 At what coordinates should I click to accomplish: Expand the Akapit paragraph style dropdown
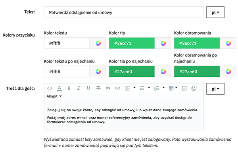tap(54, 96)
